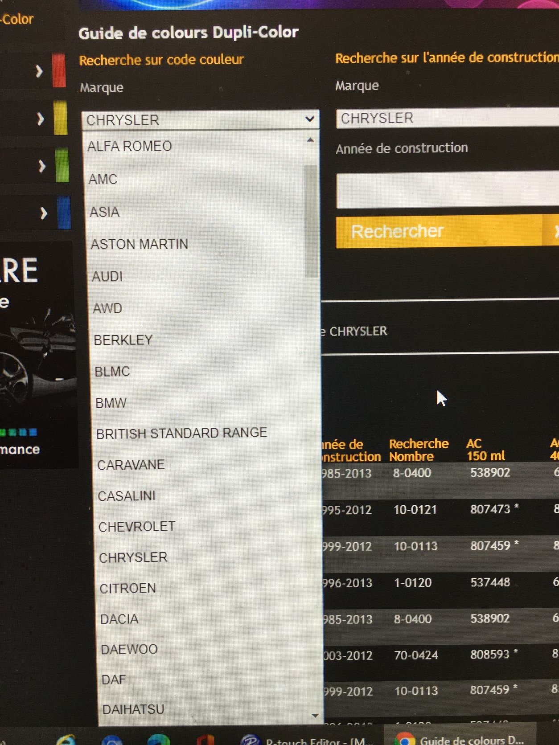
Task: Click search number 1-0120 in table
Action: (413, 583)
